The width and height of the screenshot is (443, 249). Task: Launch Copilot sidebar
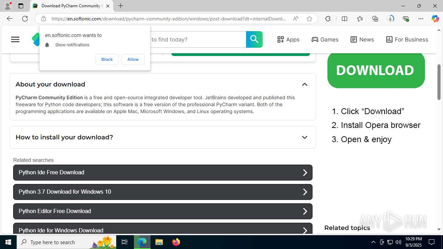(435, 19)
